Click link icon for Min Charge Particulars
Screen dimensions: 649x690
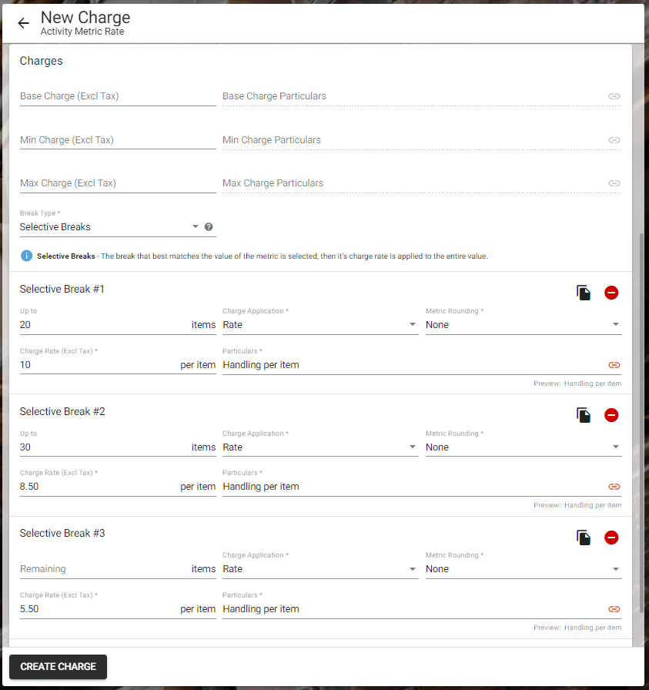(x=614, y=140)
